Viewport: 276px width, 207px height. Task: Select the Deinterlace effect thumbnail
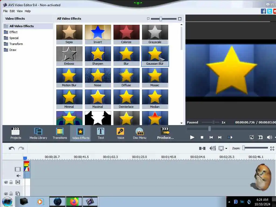(x=126, y=99)
